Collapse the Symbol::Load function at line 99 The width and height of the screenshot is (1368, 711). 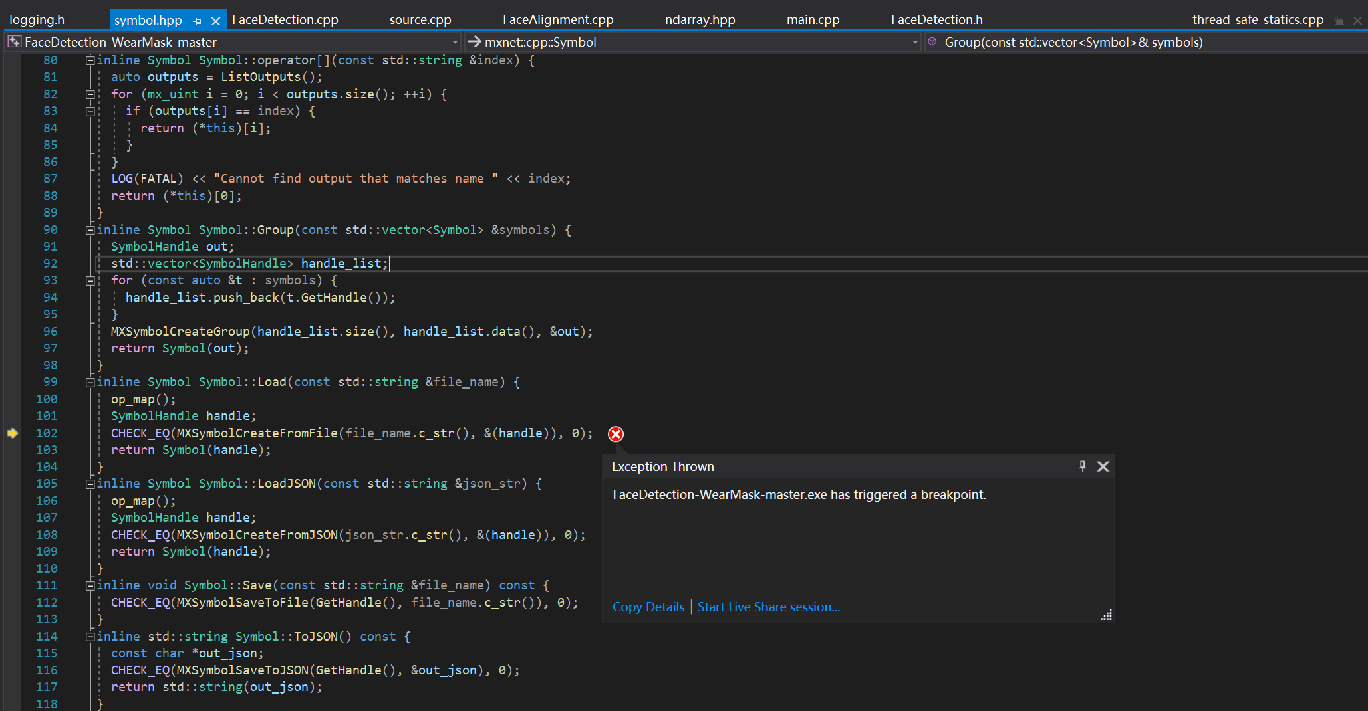coord(90,382)
